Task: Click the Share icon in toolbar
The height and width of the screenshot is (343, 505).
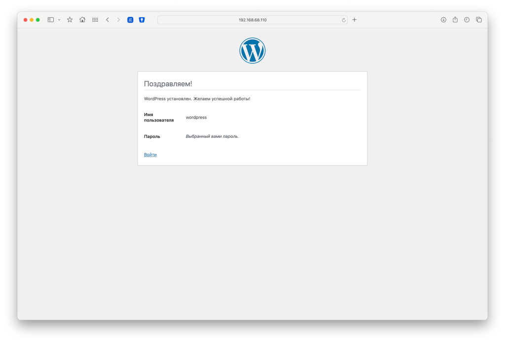Action: [x=455, y=20]
